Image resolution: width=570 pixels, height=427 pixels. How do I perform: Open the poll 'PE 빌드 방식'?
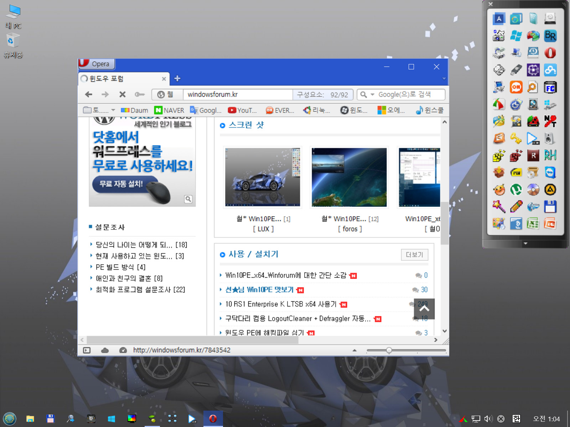coord(120,267)
